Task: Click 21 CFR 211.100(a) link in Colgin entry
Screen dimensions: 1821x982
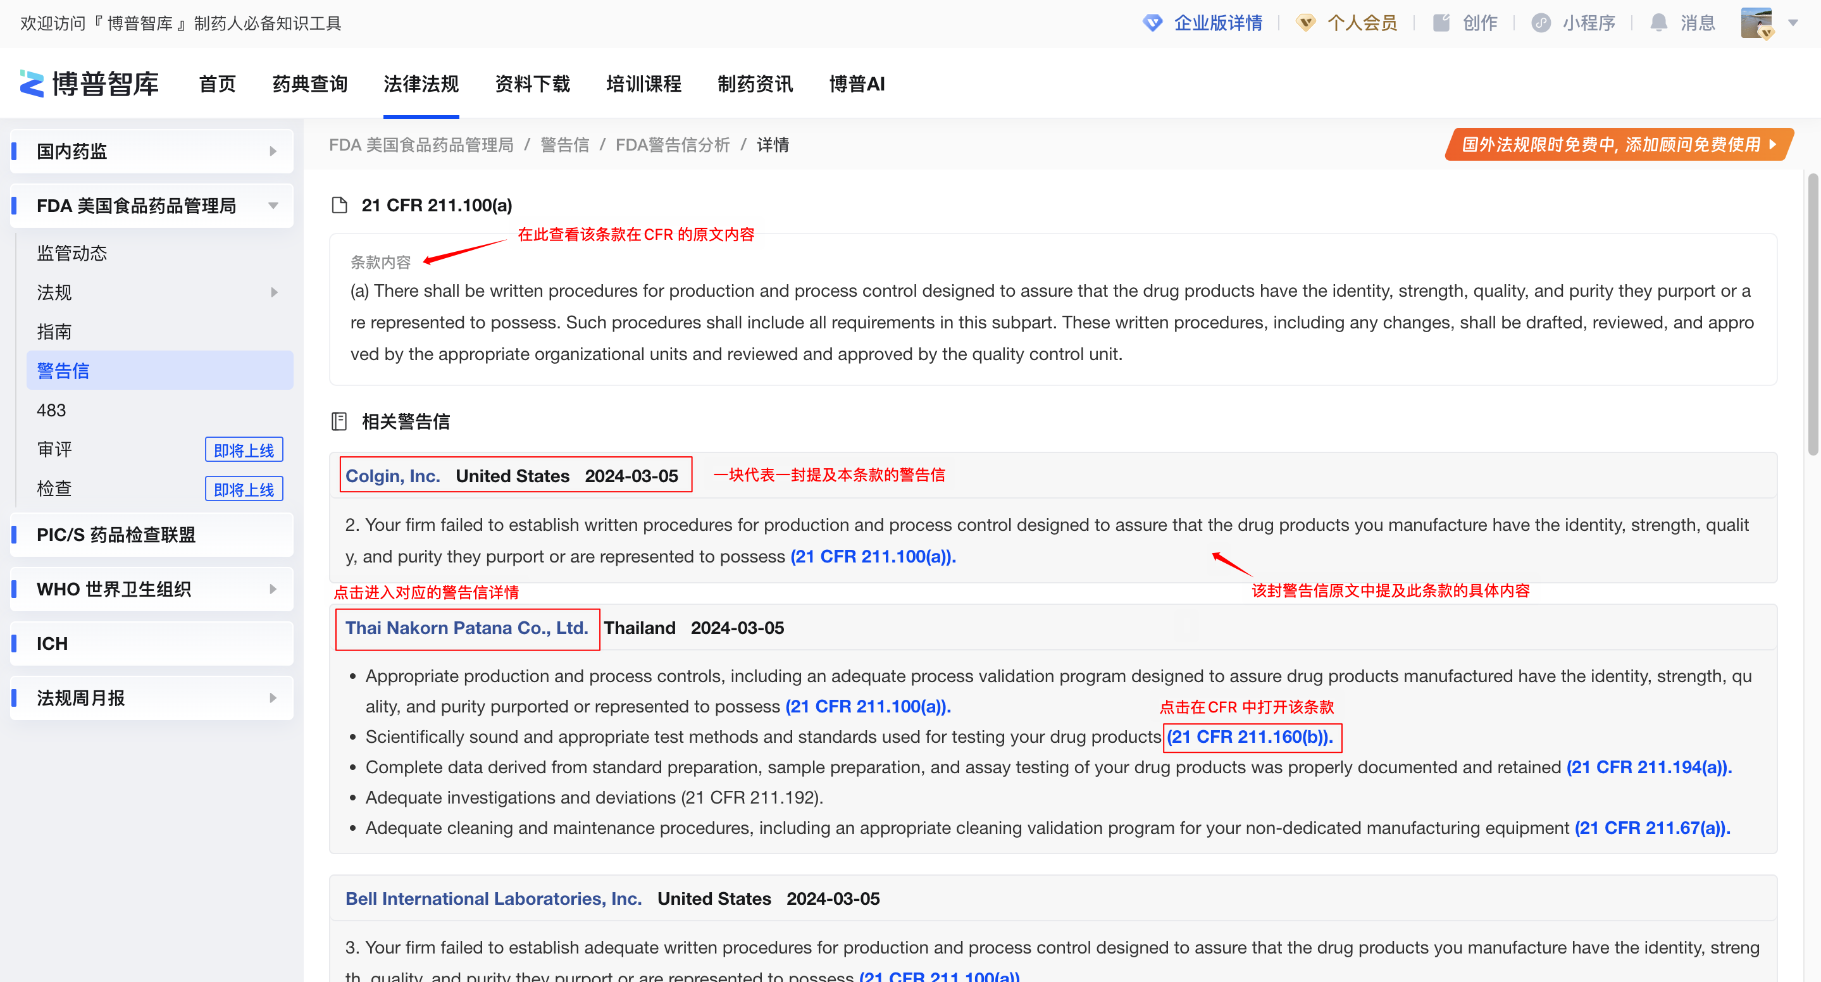Action: [x=873, y=556]
